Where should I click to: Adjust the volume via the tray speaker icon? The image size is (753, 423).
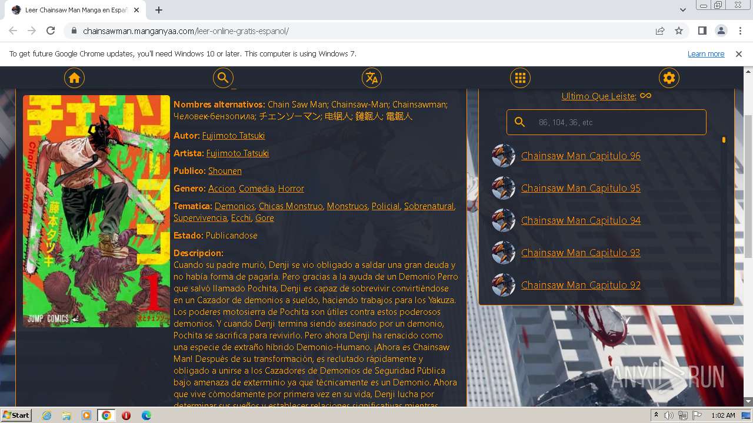point(669,415)
